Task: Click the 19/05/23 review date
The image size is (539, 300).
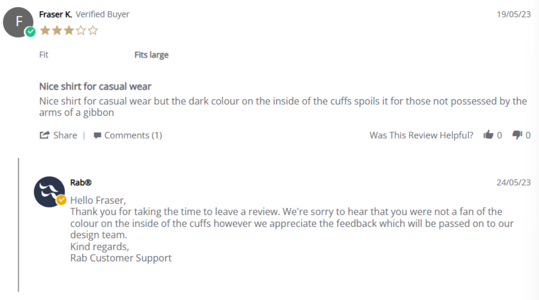Action: (x=514, y=14)
